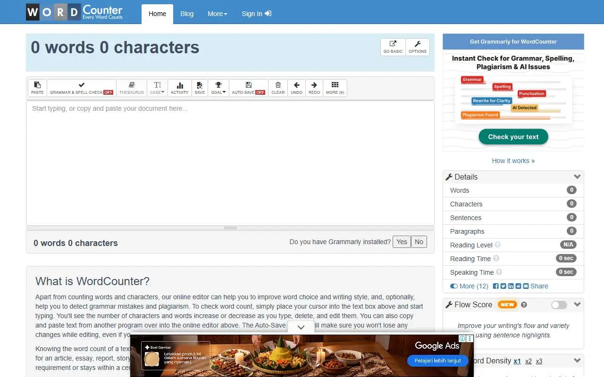Select x2 keyword density

point(528,361)
